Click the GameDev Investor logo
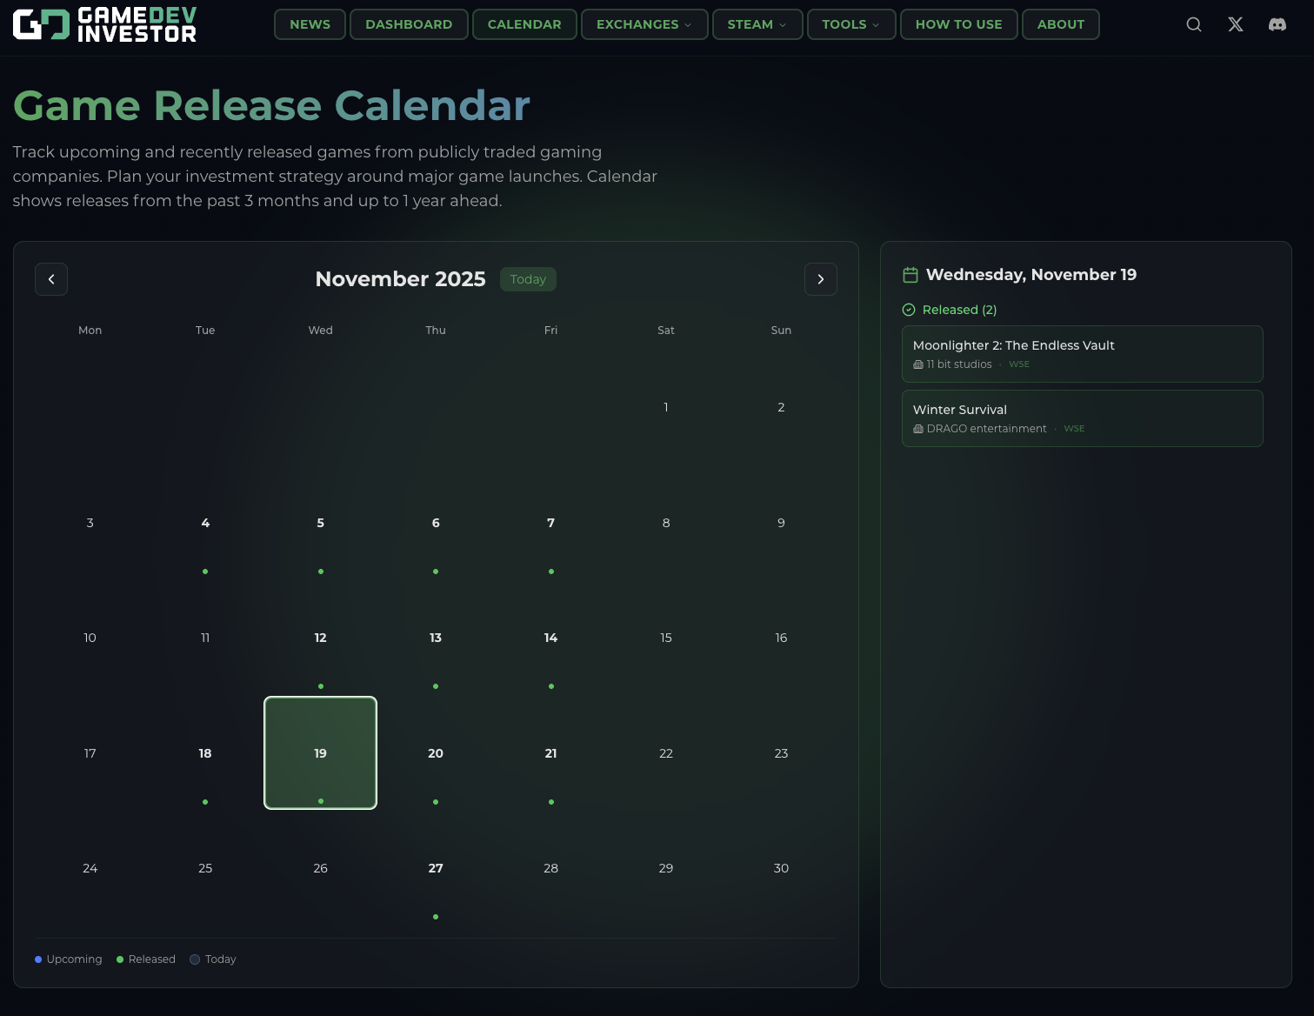The width and height of the screenshot is (1314, 1016). tap(104, 23)
